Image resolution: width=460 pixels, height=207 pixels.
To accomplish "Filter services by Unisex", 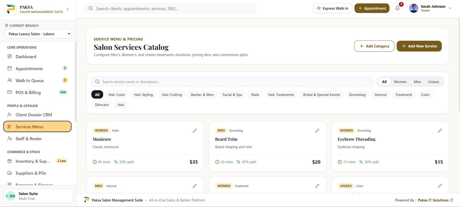I will tap(434, 82).
